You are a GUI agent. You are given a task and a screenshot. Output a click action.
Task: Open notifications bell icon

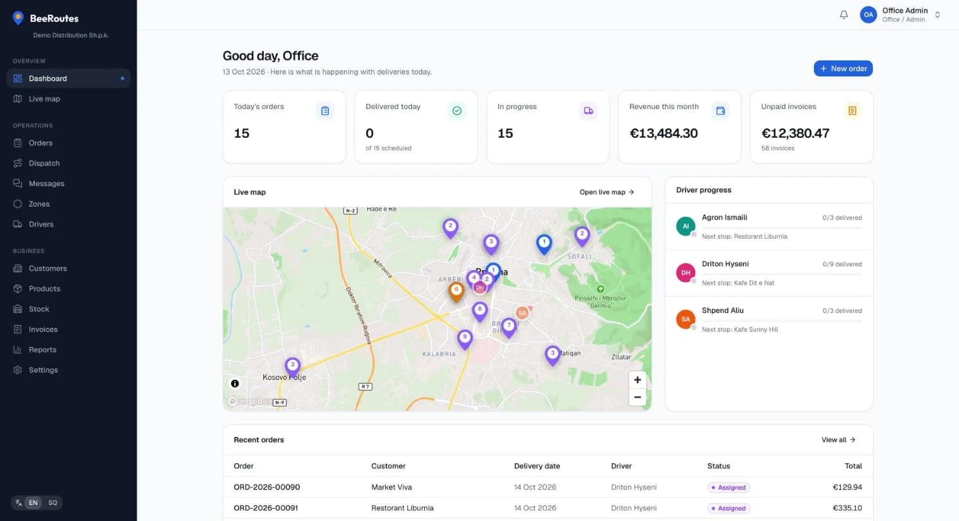click(843, 15)
